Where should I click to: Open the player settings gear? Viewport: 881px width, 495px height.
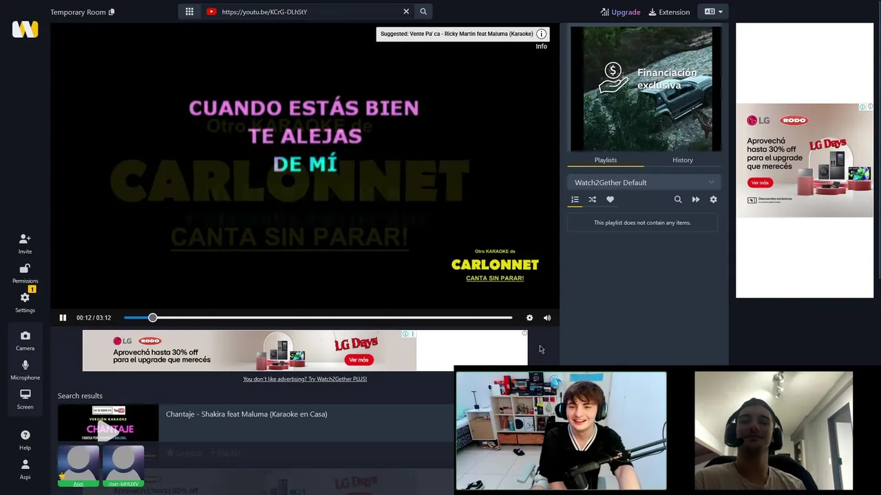pyautogui.click(x=529, y=318)
